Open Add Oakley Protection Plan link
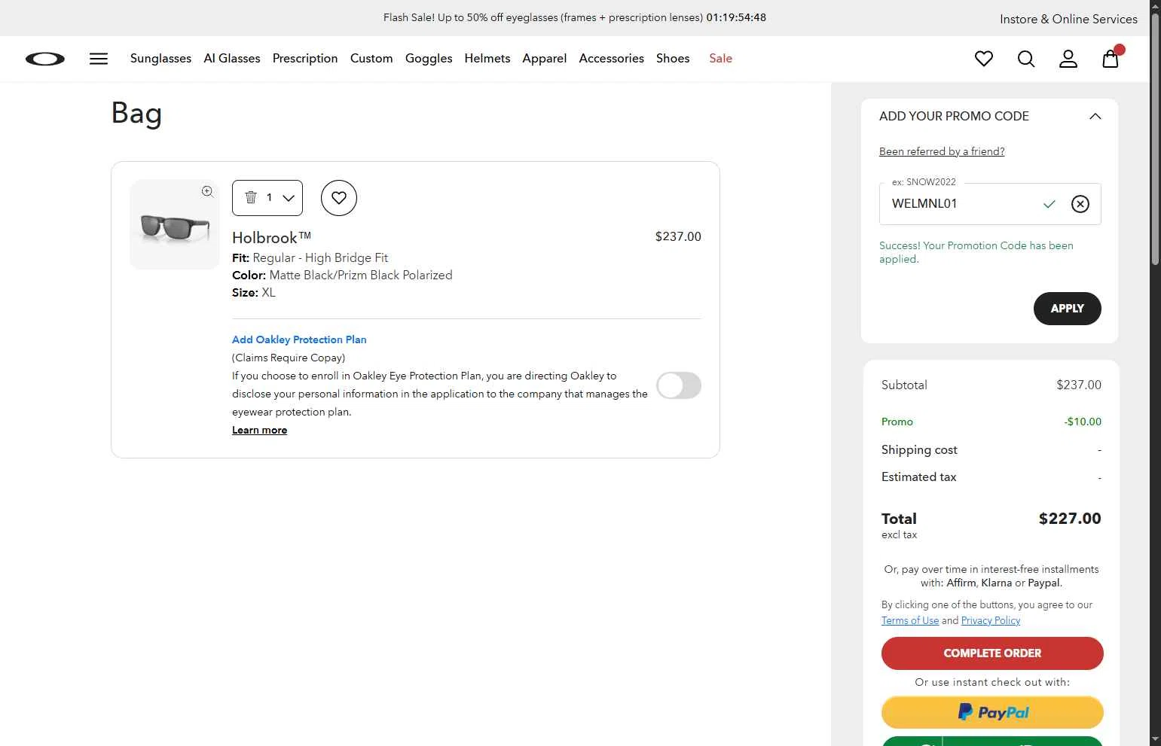The image size is (1161, 746). point(299,340)
